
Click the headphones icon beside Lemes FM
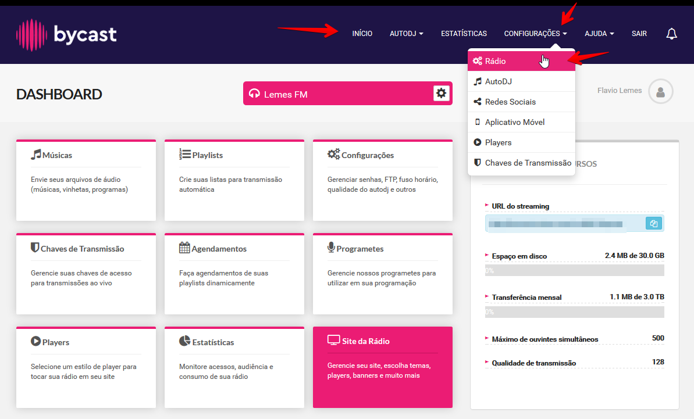254,93
